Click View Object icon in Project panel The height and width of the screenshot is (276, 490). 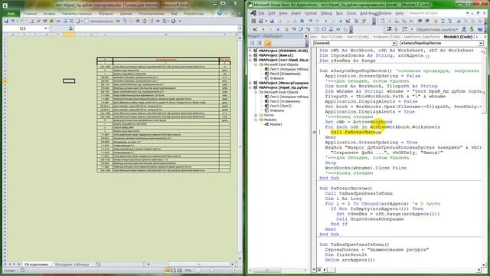tap(260, 43)
